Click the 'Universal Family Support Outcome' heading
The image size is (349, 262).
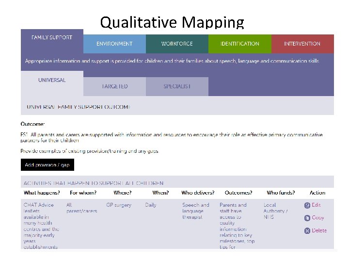point(79,107)
